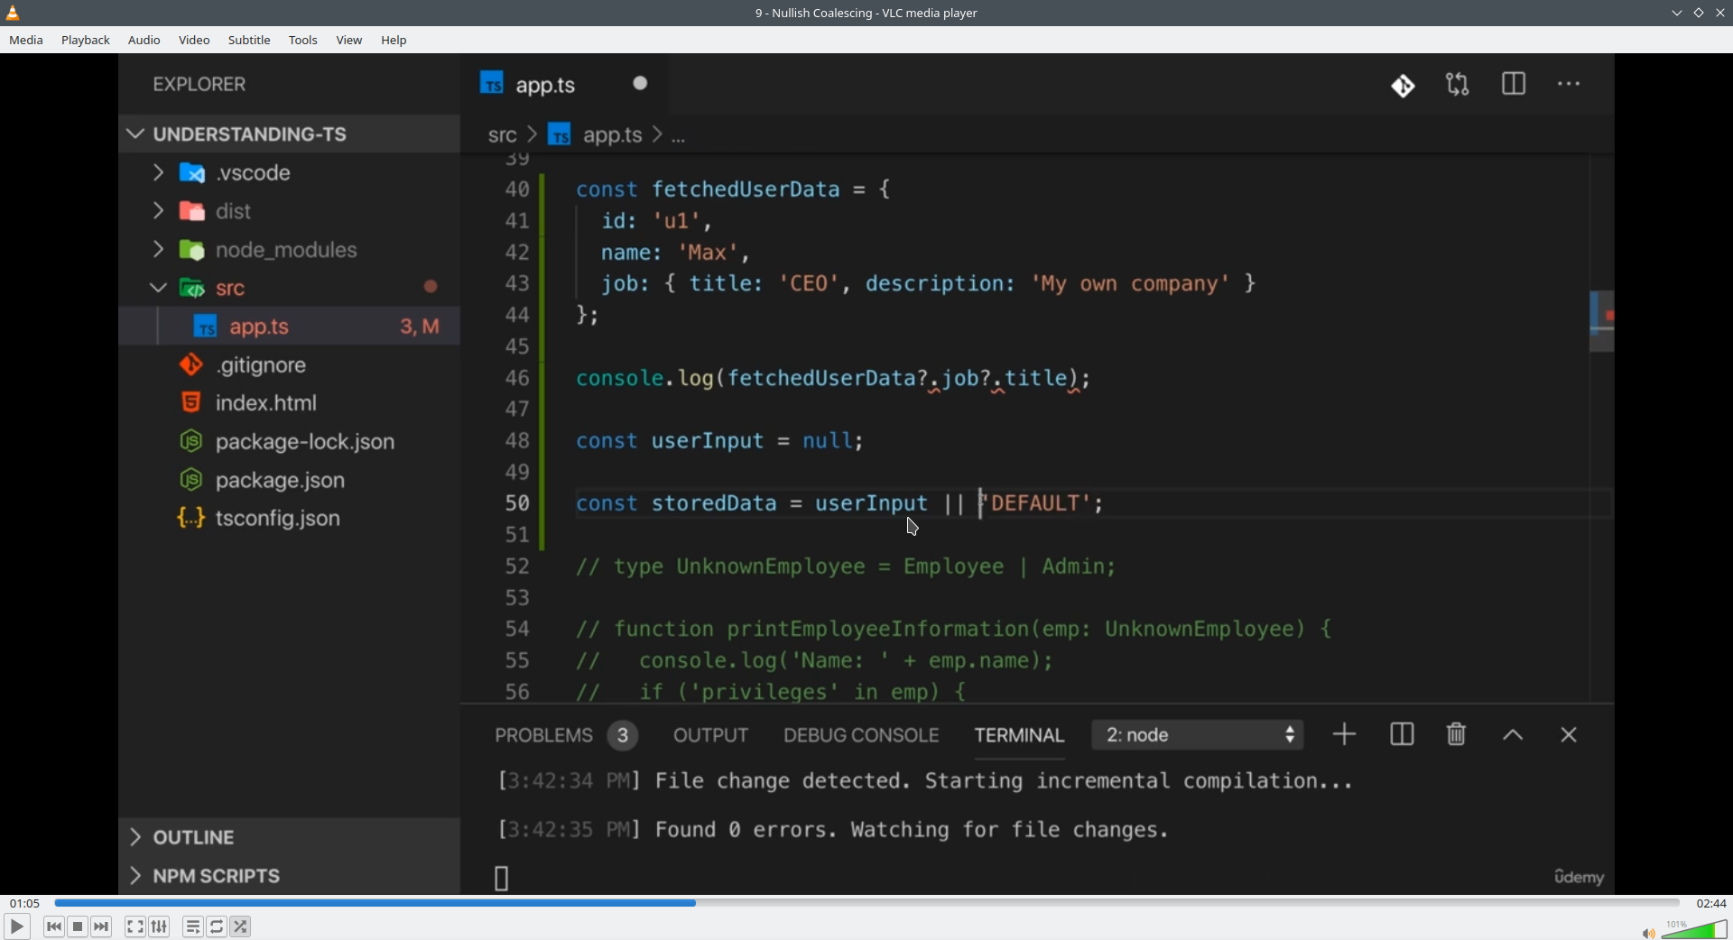
Task: Stop playback with the stop button
Action: coord(79,926)
